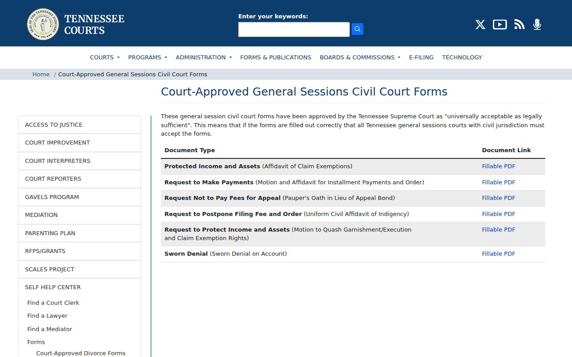Expand the Boards & Commissions dropdown
This screenshot has width=572, height=357.
click(360, 57)
